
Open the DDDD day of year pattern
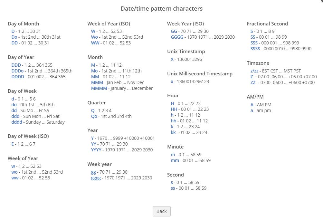pyautogui.click(x=16, y=77)
